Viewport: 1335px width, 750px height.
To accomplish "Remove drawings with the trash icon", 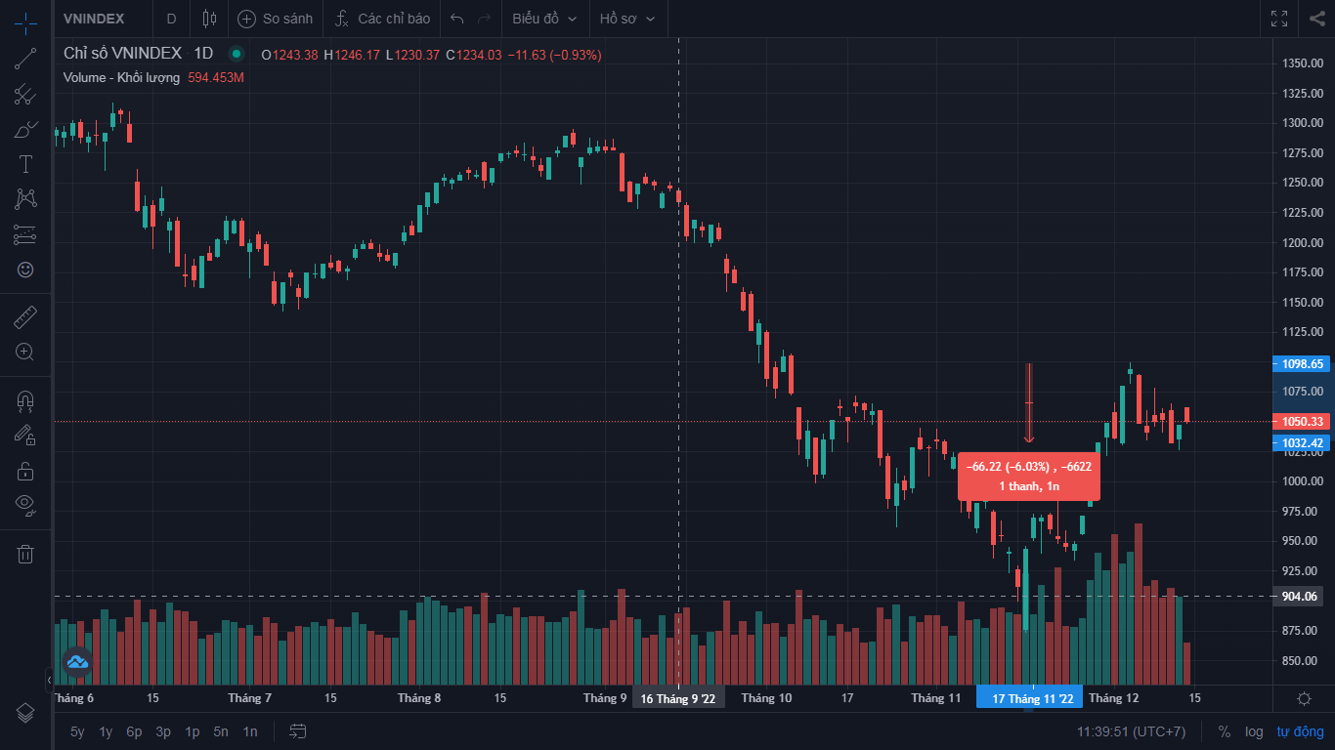I will 25,554.
